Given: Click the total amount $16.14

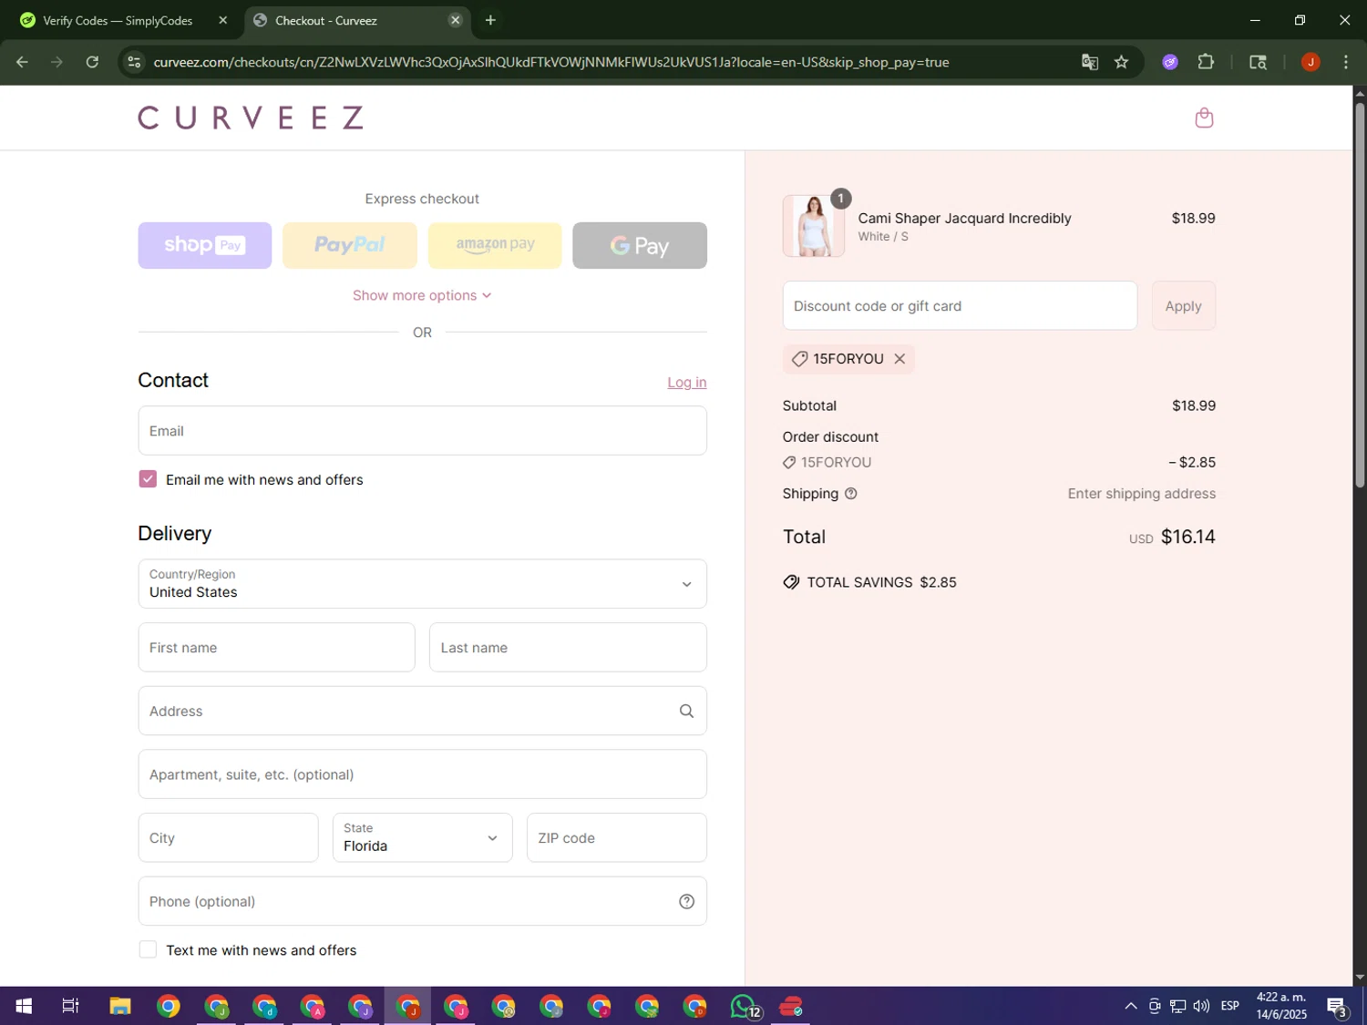Looking at the screenshot, I should click(x=1187, y=537).
